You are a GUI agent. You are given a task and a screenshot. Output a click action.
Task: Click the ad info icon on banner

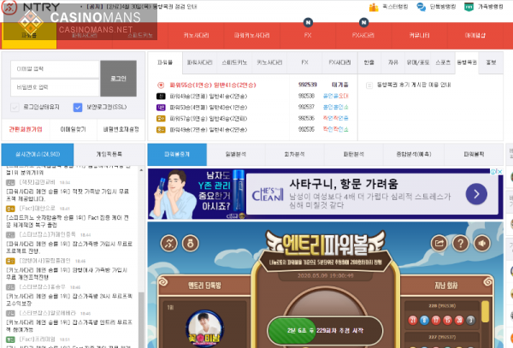493,171
